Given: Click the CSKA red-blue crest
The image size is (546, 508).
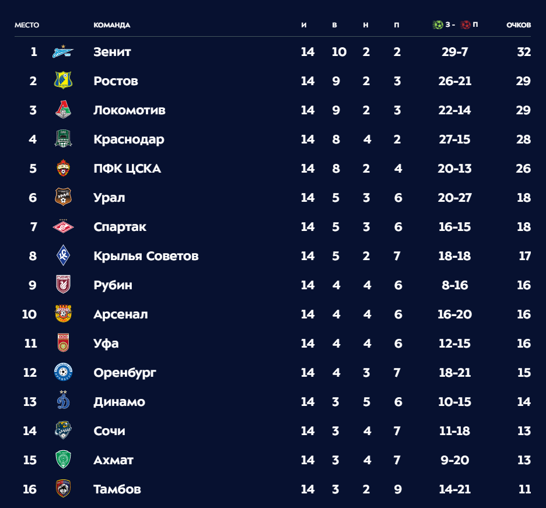Looking at the screenshot, I should click(x=63, y=168).
